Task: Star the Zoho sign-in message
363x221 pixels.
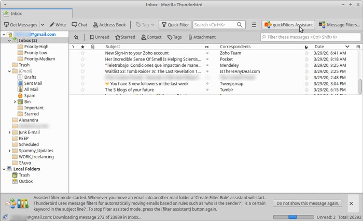Action: coord(82,53)
